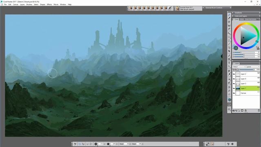Open the Brushes menu

coord(29,4)
